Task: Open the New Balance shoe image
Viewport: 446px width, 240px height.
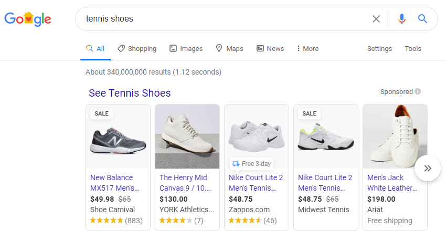Action: coord(118,137)
